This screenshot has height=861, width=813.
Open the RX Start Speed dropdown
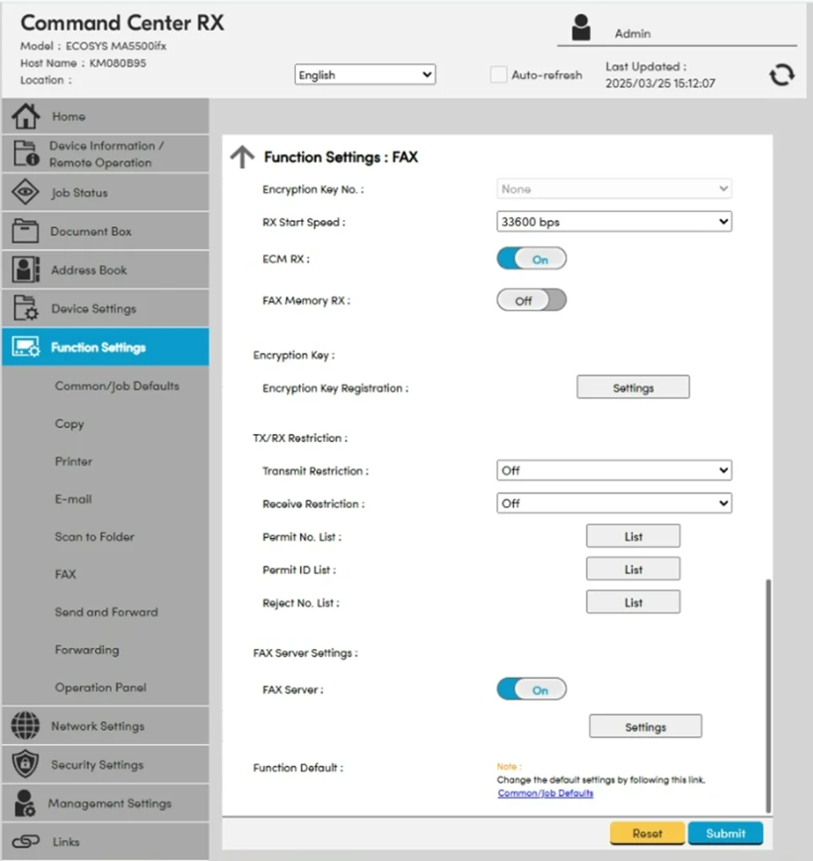coord(614,222)
